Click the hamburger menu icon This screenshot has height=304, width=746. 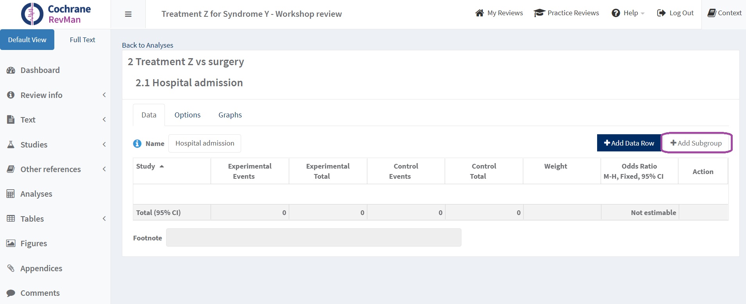128,14
